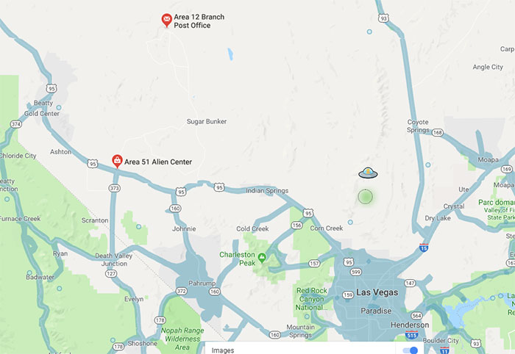Toggle the Images switch off
The height and width of the screenshot is (354, 515).
[x=411, y=350]
